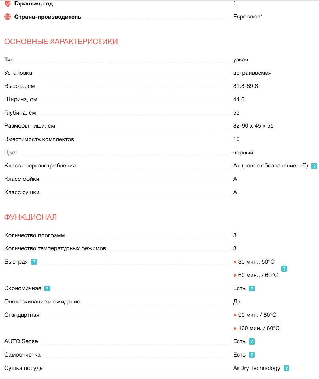Click the ФУНКЦИОНАЛ section heading
The width and height of the screenshot is (319, 379).
(x=31, y=217)
